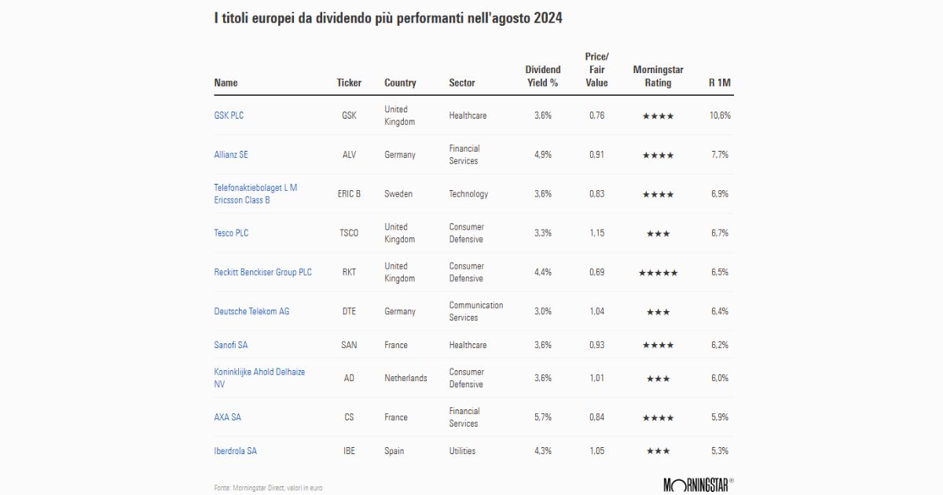Click the 10,6% return value
Screen dimensions: 943x495
pos(720,115)
